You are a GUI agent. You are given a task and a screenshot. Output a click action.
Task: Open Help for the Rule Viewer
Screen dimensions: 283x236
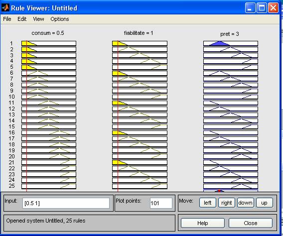pyautogui.click(x=203, y=223)
